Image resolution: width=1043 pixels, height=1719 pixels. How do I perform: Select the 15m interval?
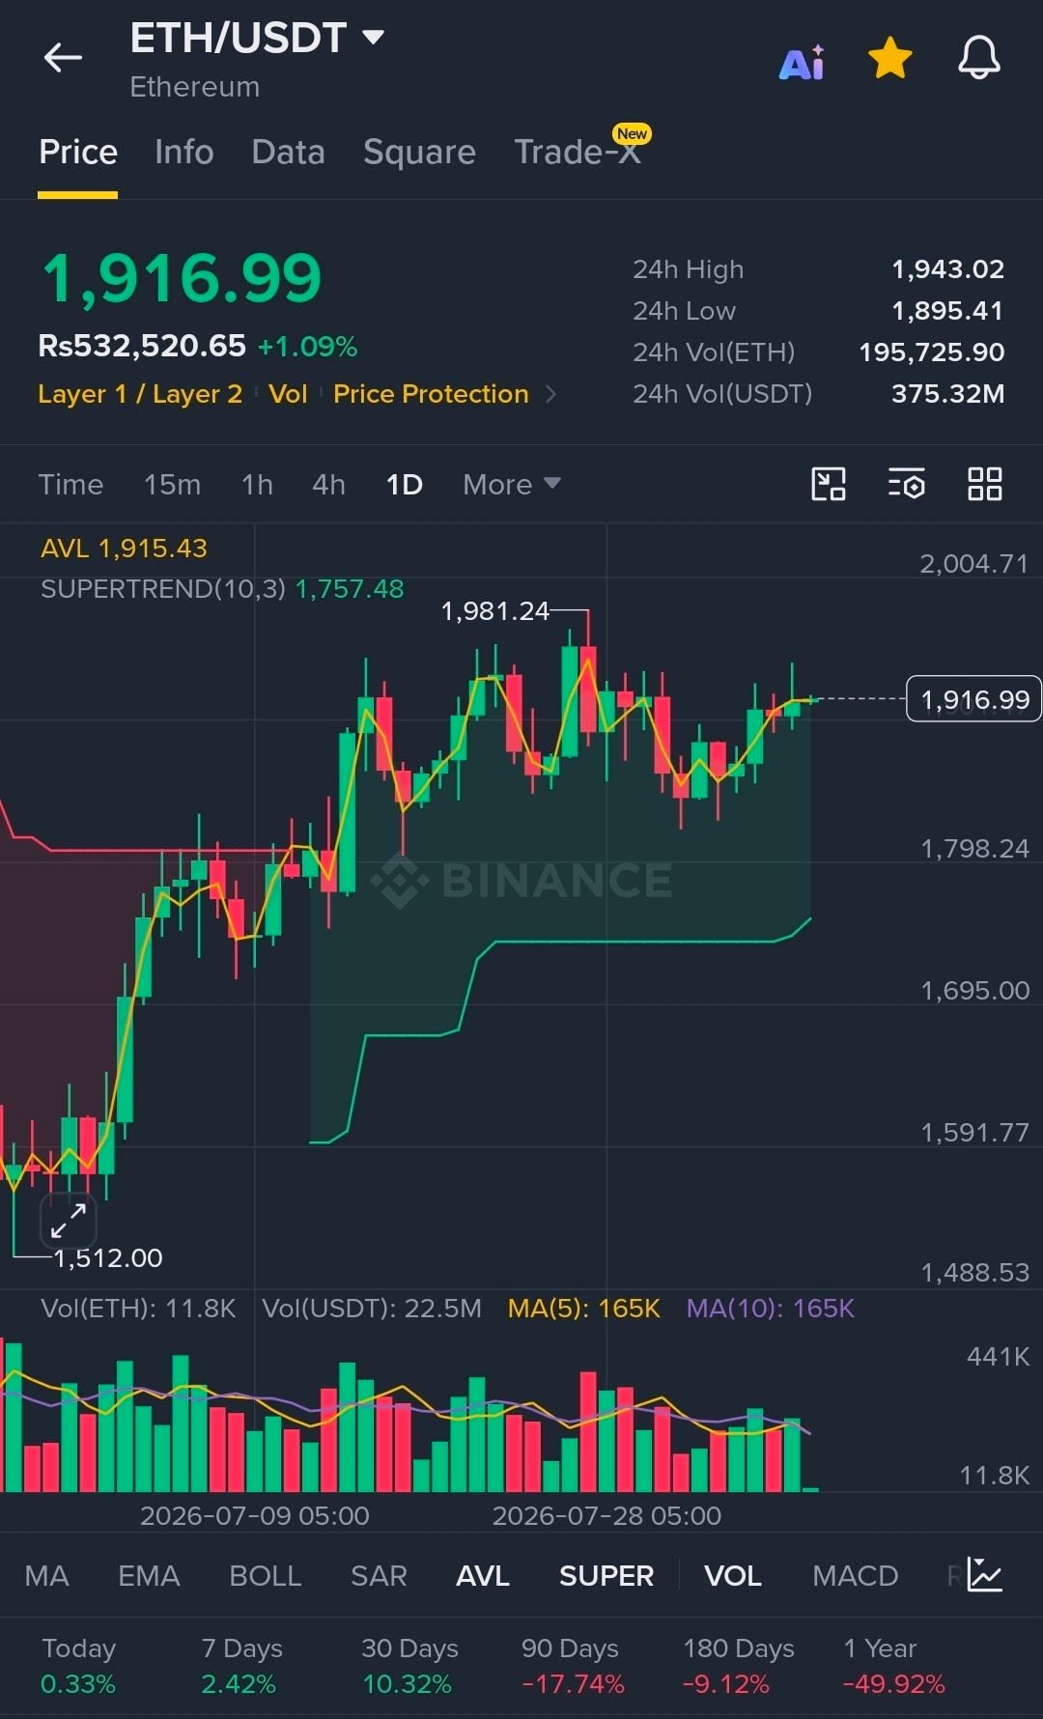click(172, 484)
